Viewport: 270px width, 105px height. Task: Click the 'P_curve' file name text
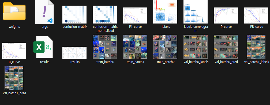coord(226,27)
